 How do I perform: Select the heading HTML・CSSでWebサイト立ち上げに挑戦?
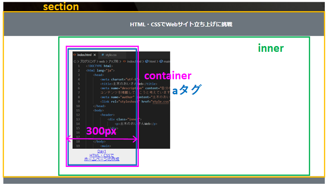pyautogui.click(x=181, y=24)
